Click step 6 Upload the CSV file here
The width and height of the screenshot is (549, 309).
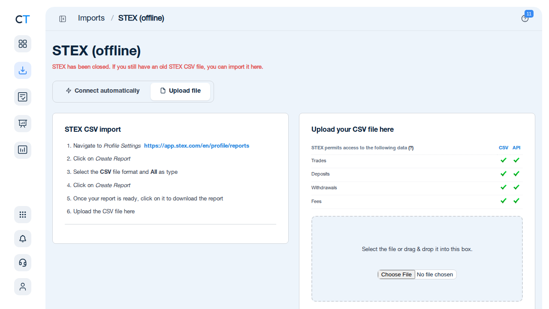click(x=104, y=212)
